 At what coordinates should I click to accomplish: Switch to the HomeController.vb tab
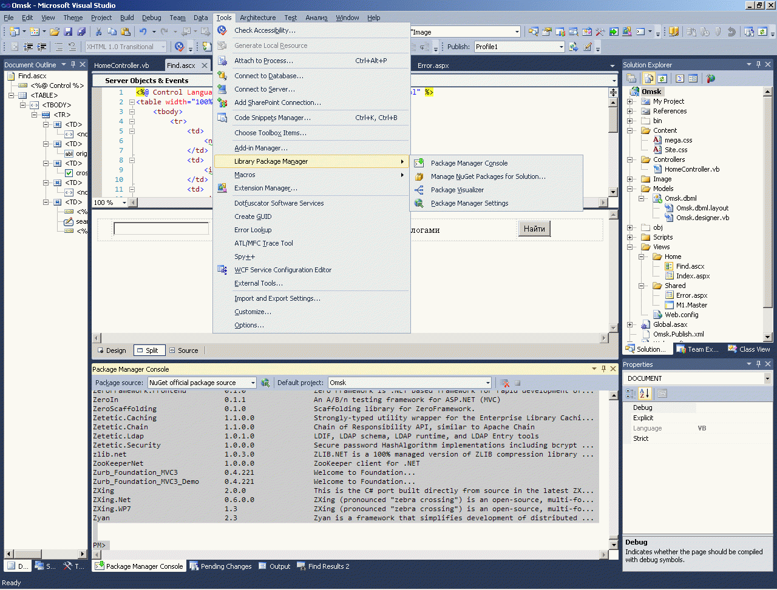coord(121,65)
